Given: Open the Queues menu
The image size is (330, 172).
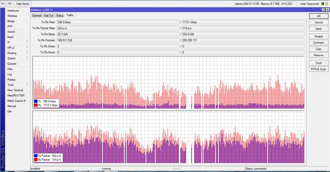Looking at the screenshot, I should pyautogui.click(x=12, y=64).
